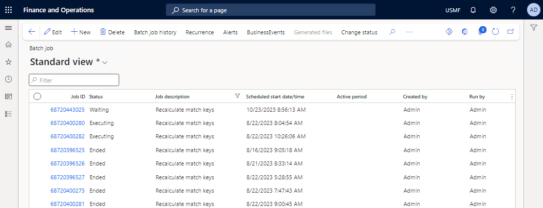Open the more options ellipsis in action pane

coord(409,32)
